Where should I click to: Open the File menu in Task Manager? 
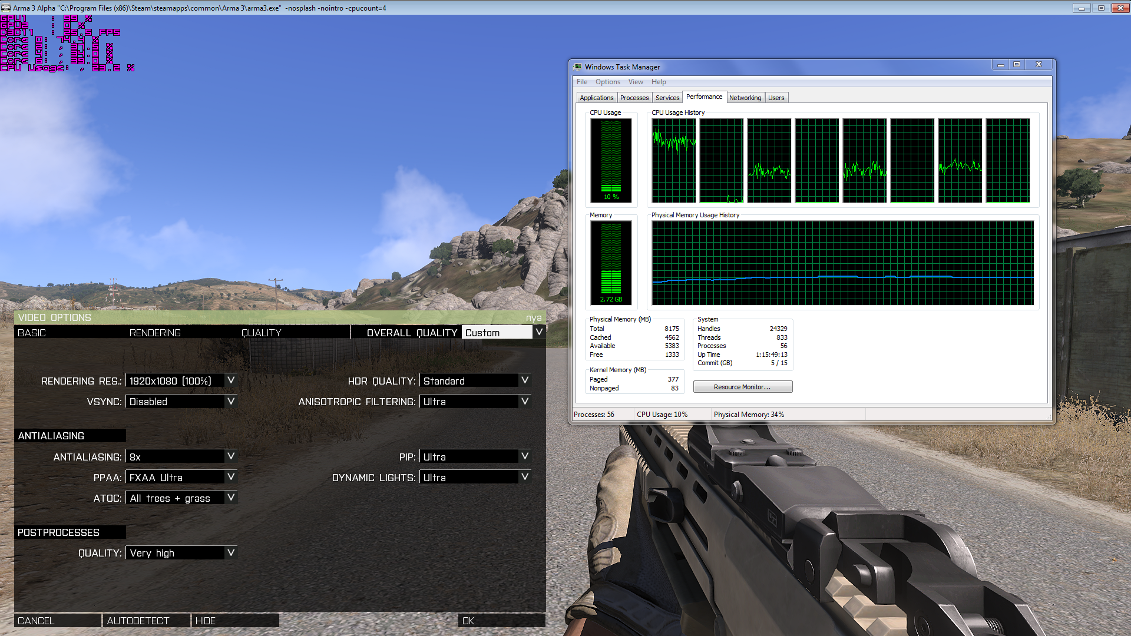[x=582, y=82]
